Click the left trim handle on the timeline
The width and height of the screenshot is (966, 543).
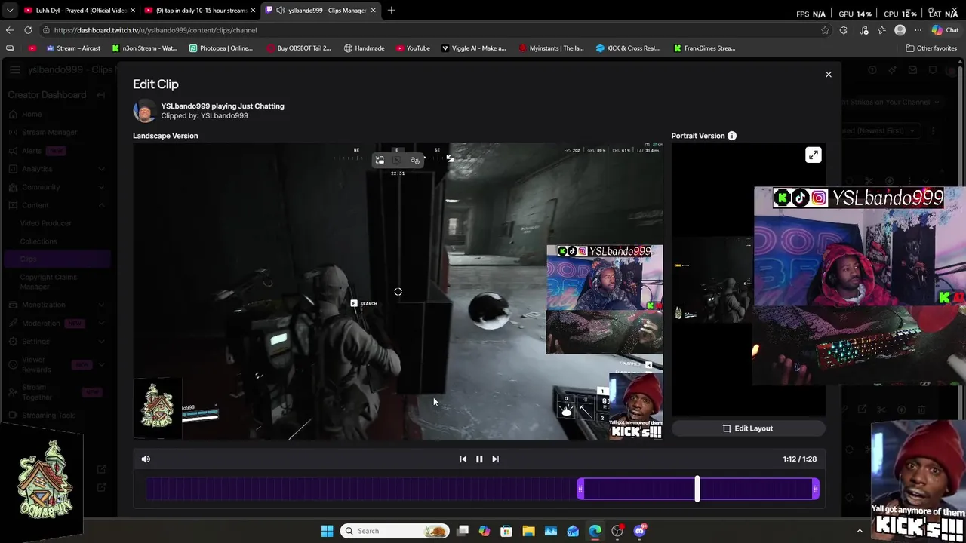(x=580, y=489)
